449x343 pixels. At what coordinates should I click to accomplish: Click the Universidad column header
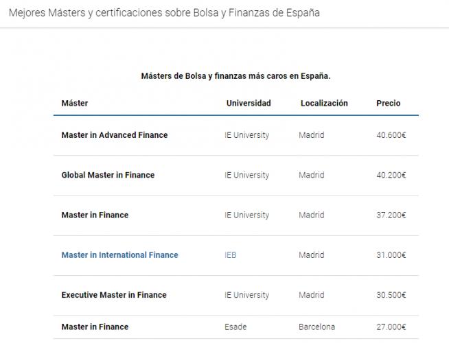click(249, 104)
